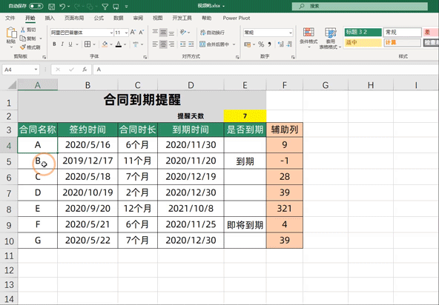Toggle Center horizontal alignment icon

click(163, 44)
